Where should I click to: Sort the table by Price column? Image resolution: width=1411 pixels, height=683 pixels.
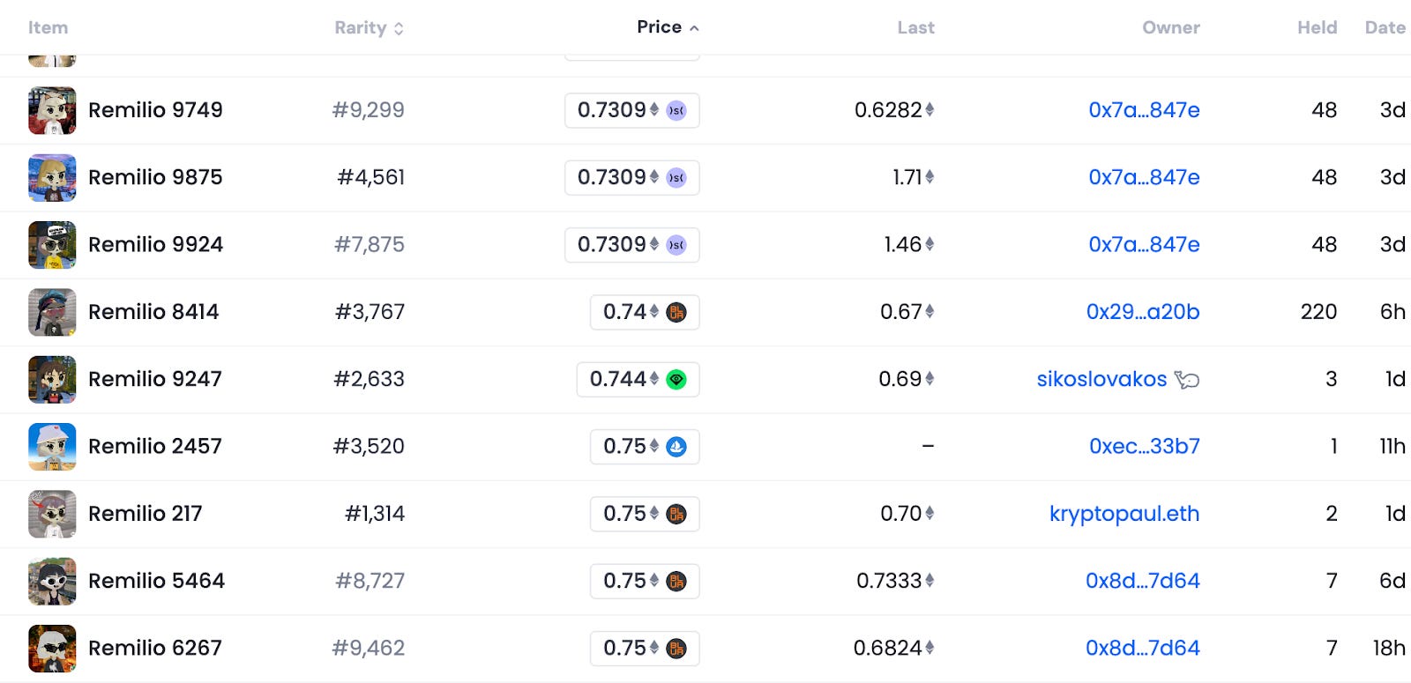pos(668,27)
